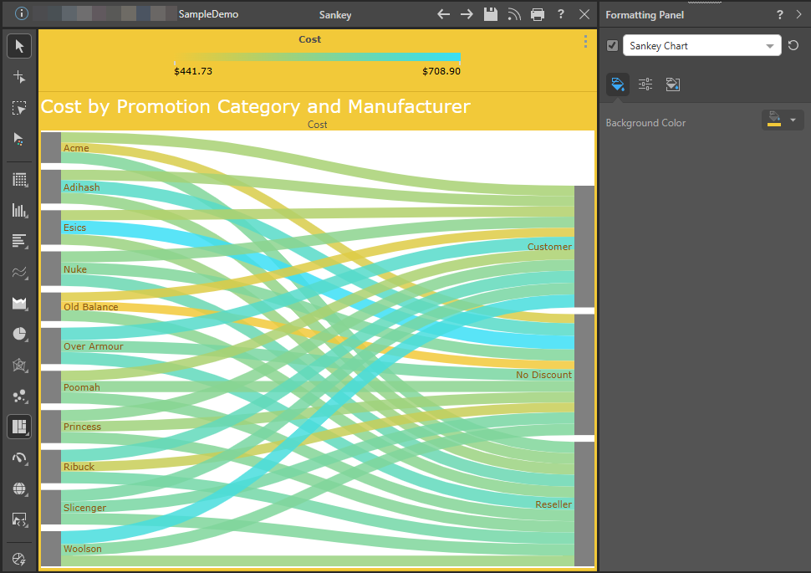Viewport: 811px width, 573px height.
Task: Go back with the left arrow
Action: tap(443, 14)
